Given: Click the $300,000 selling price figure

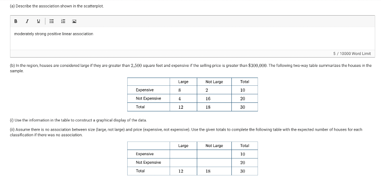Looking at the screenshot, I should coord(258,65).
